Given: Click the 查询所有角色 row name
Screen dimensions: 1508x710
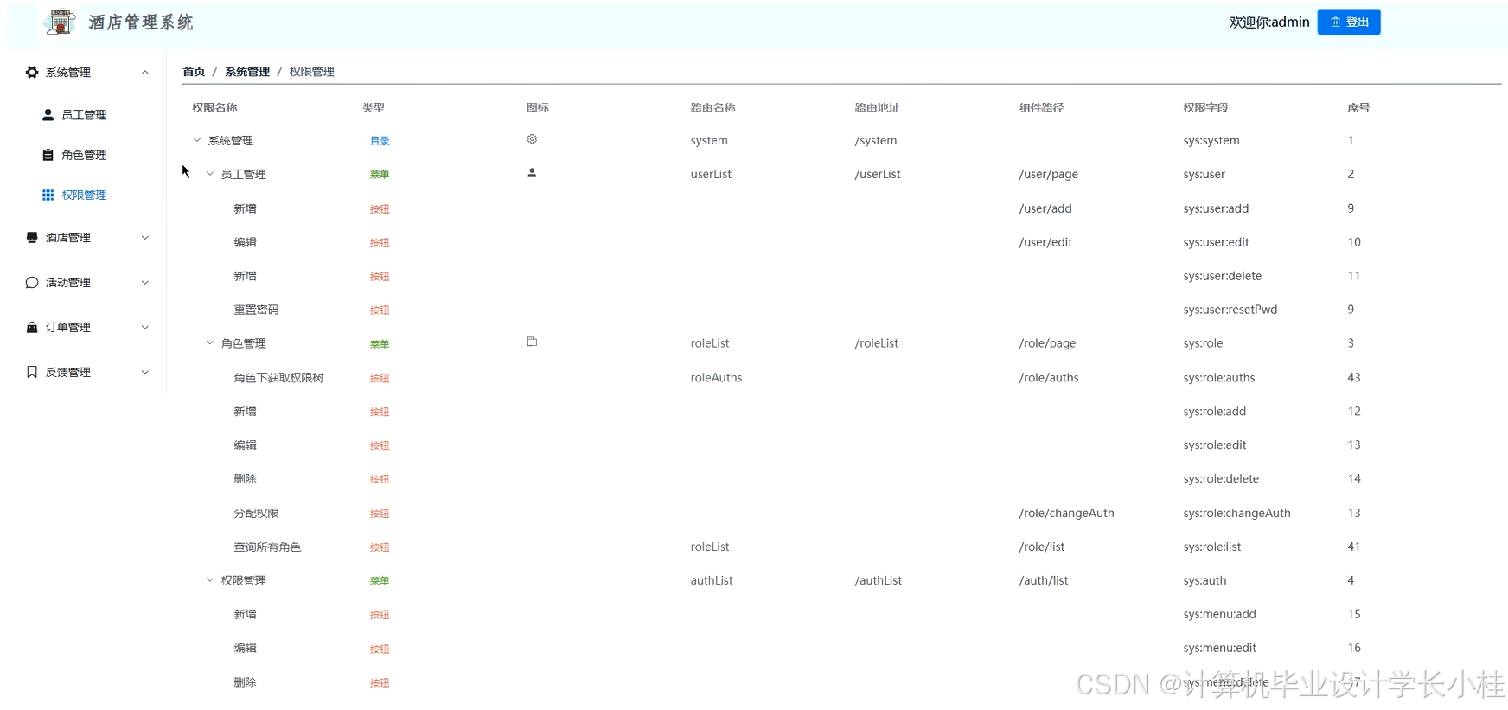Looking at the screenshot, I should pyautogui.click(x=267, y=547).
